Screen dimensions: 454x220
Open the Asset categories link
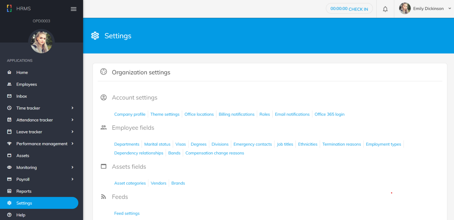[x=130, y=183]
